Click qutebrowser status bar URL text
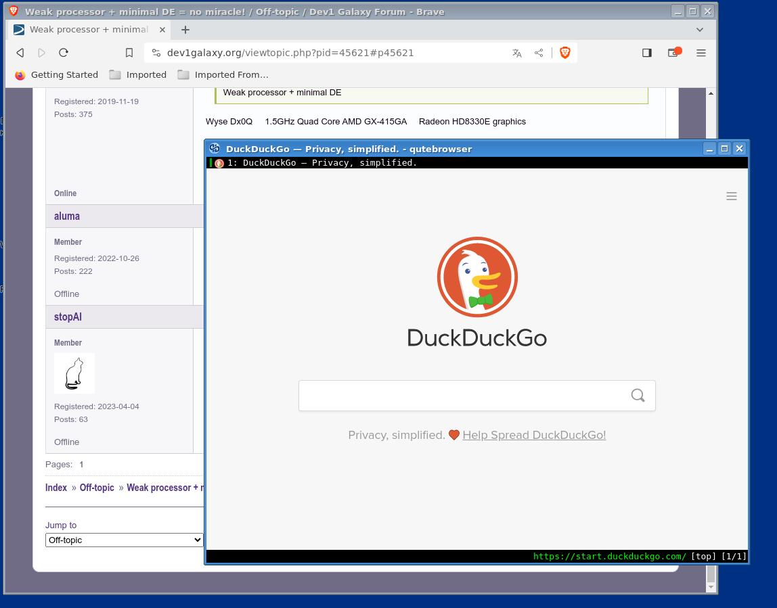Viewport: 777px width, 608px height. click(610, 557)
